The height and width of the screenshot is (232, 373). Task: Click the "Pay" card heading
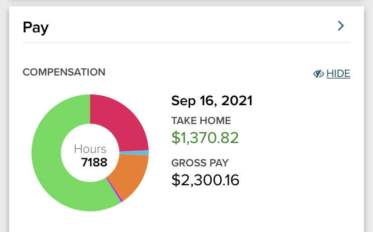36,27
